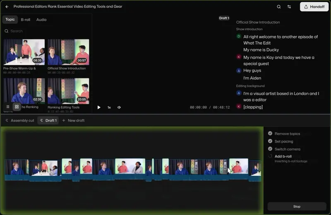This screenshot has width=331, height=215.
Task: Open search with the magnifier icon
Action: tap(278, 7)
